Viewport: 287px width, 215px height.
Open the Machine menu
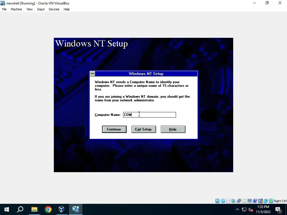click(x=17, y=9)
